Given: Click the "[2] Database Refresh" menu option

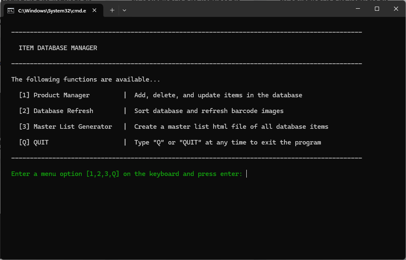Looking at the screenshot, I should tap(56, 111).
